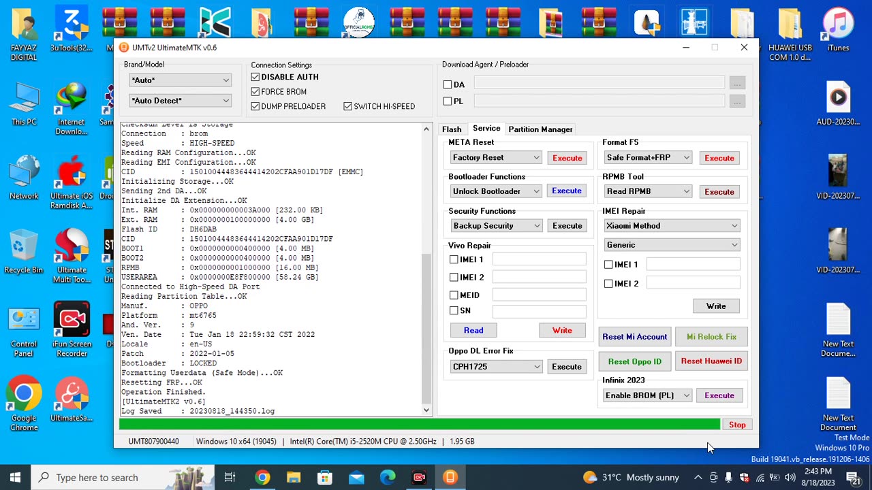Click the Reset Oppo ID button

coord(635,361)
